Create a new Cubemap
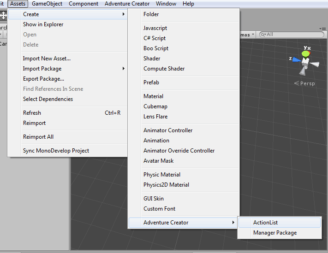The height and width of the screenshot is (253, 328). tap(184, 106)
